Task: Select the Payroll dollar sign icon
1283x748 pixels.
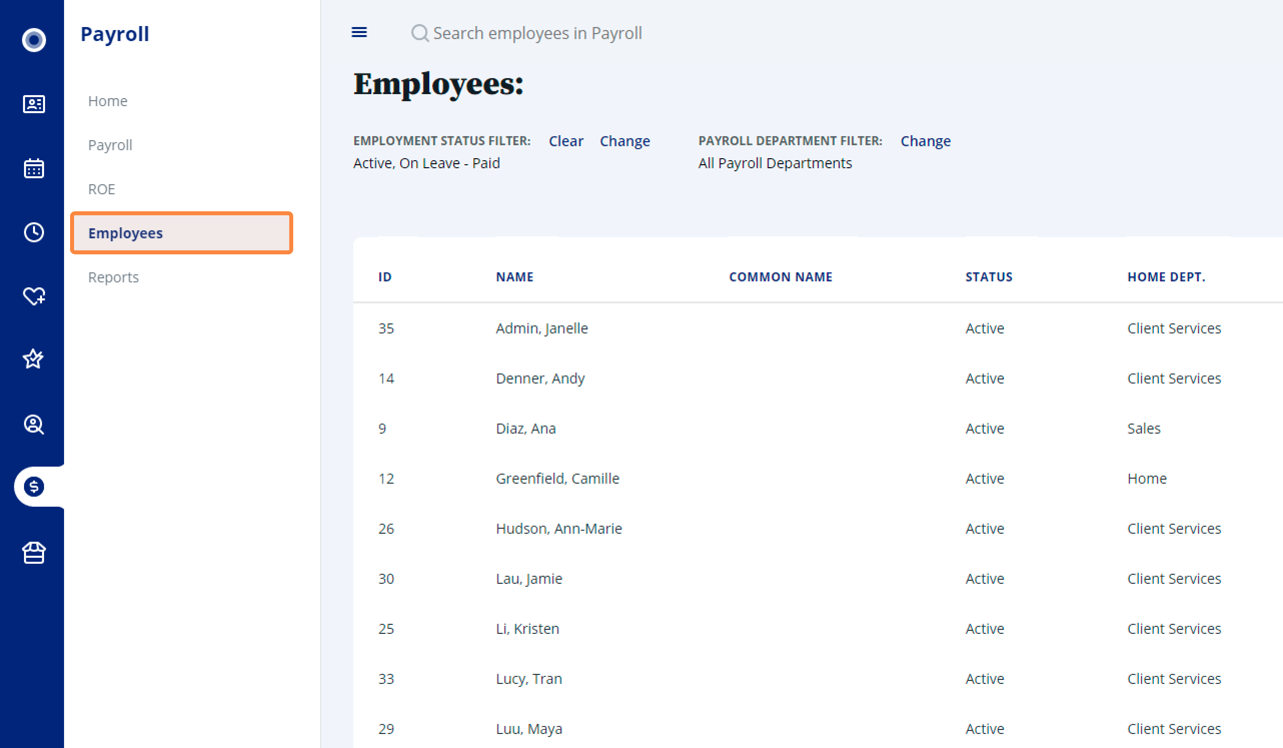Action: tap(33, 486)
